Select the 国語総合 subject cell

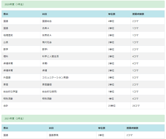73,21
